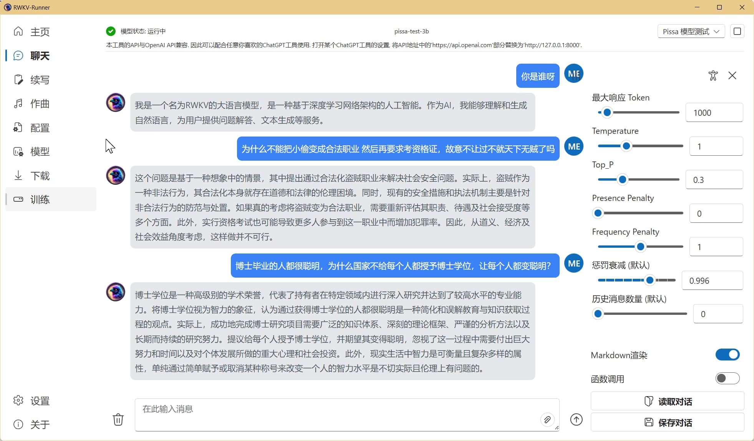754x441 pixels.
Task: Enable the 函数调用 toggle
Action: (x=727, y=378)
